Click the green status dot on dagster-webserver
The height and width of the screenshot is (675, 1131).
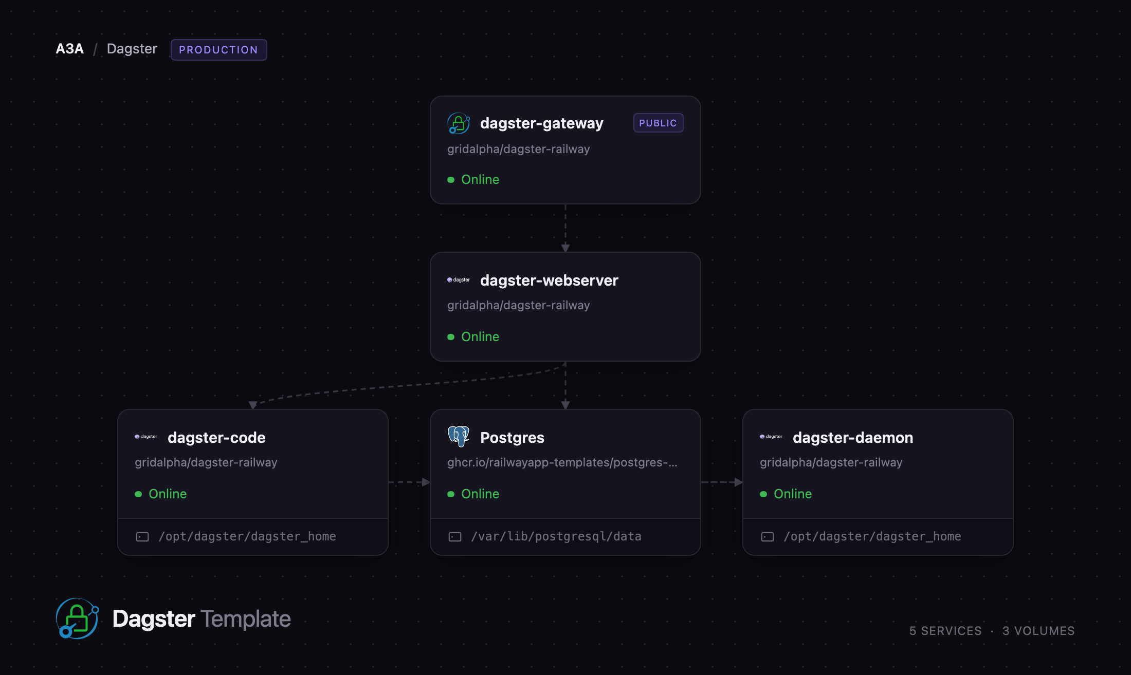click(x=451, y=337)
